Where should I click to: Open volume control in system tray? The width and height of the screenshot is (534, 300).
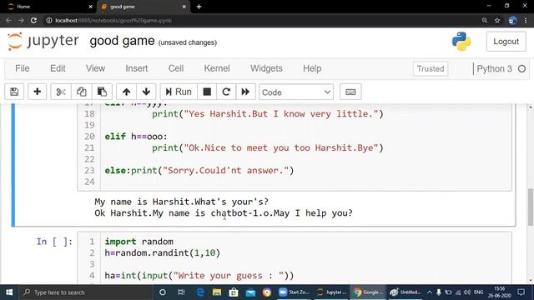[x=467, y=292]
